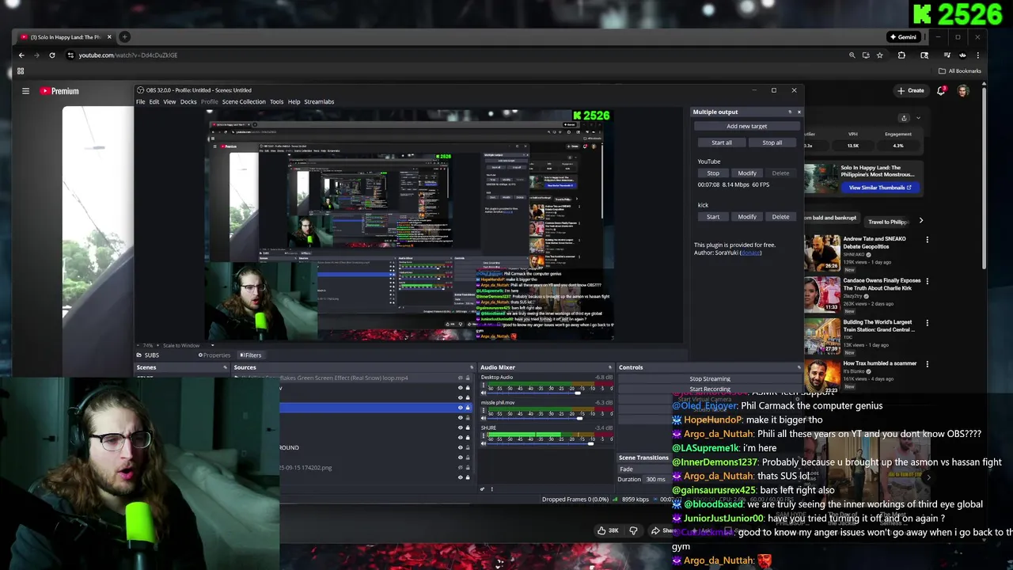
Task: Open Audio Mixer advanced properties gear
Action: click(x=482, y=488)
